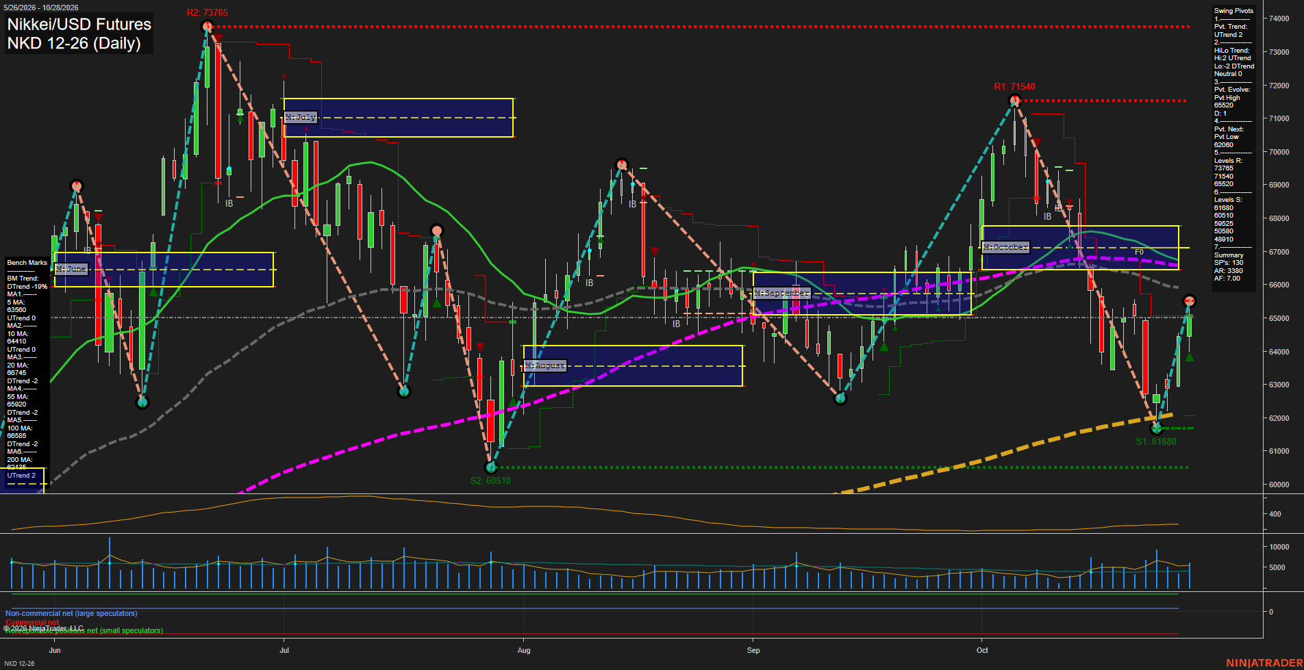Click the R2: 73765 resistance label
Image resolution: width=1304 pixels, height=670 pixels.
click(208, 13)
